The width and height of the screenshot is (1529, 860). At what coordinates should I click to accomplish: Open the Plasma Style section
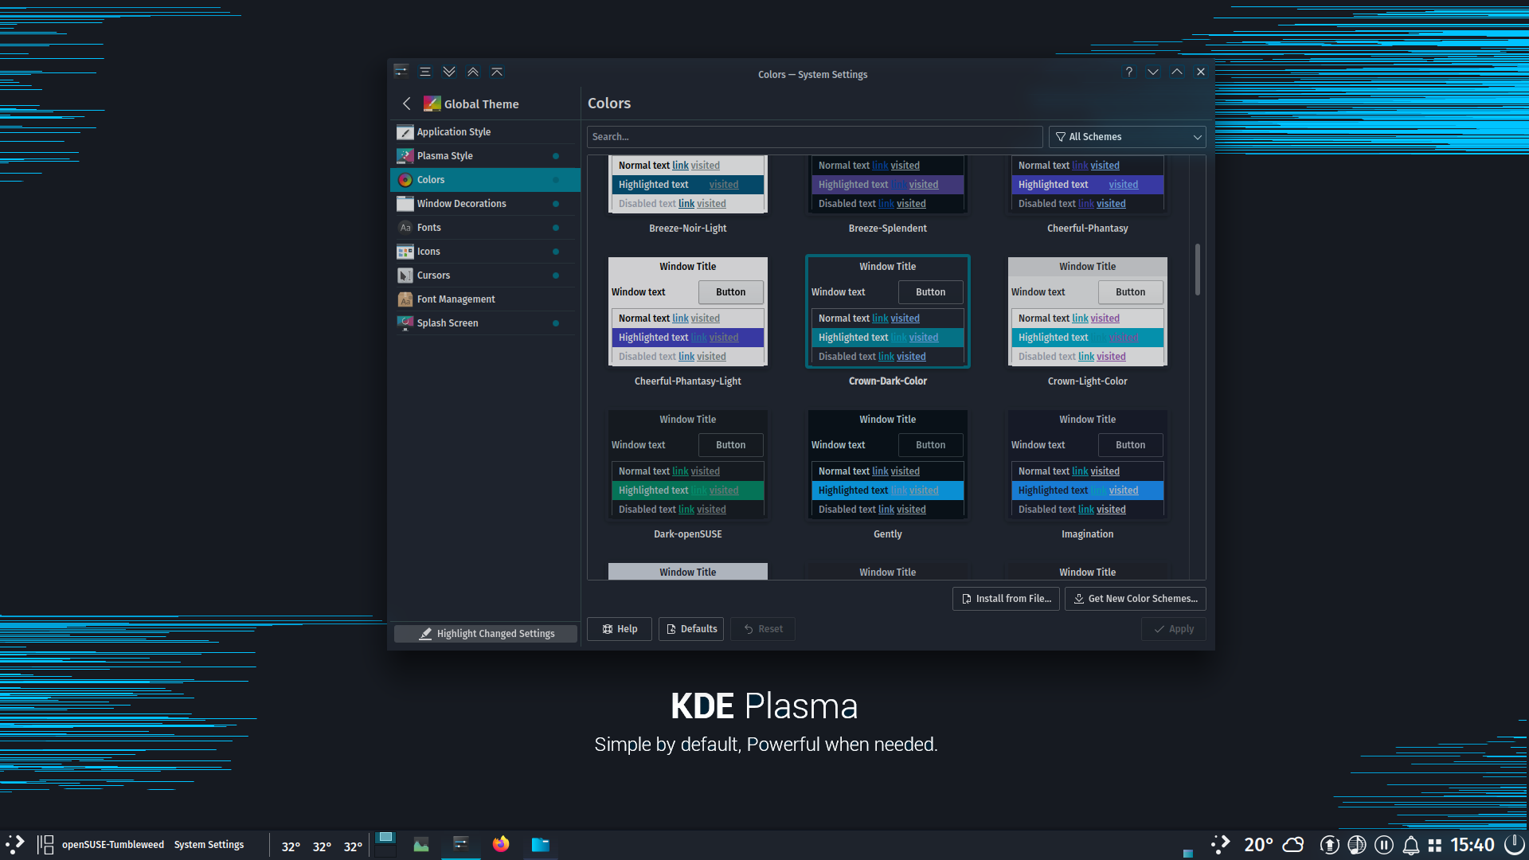coord(484,156)
